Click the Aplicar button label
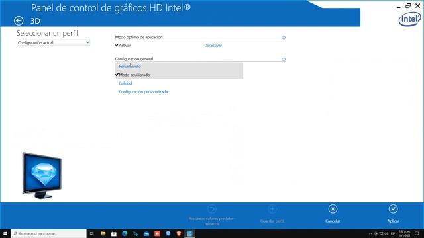 point(393,221)
